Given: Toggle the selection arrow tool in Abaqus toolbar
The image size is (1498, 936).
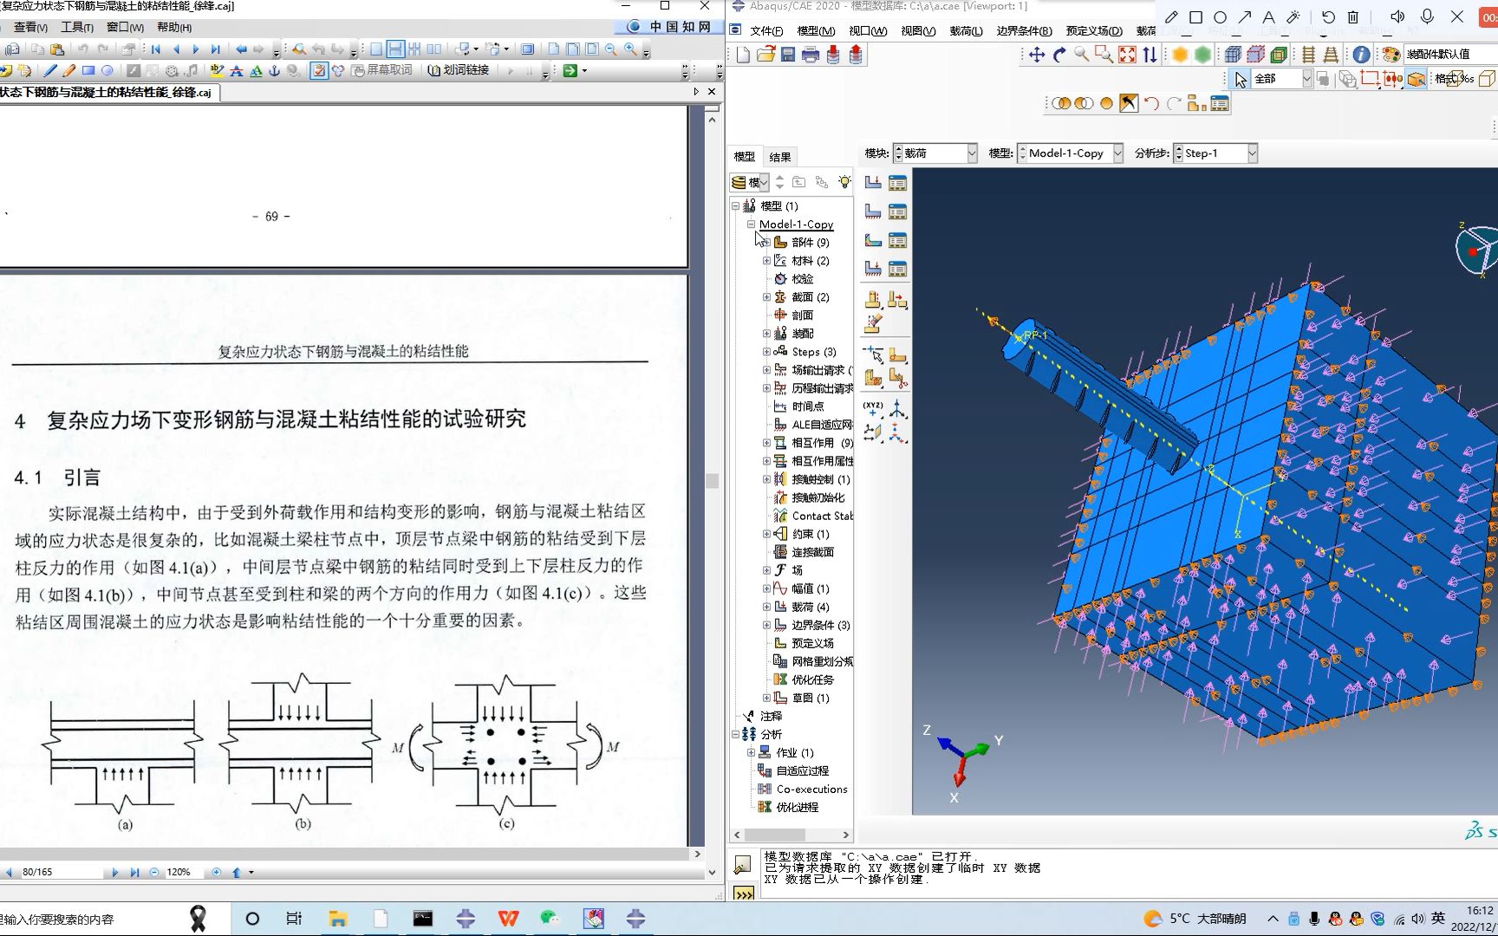Looking at the screenshot, I should point(1241,80).
